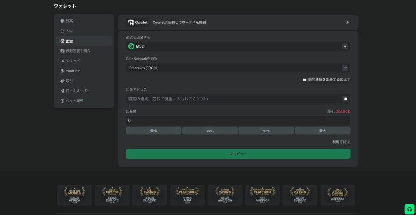Click the Cwallet logo badge

point(138,23)
